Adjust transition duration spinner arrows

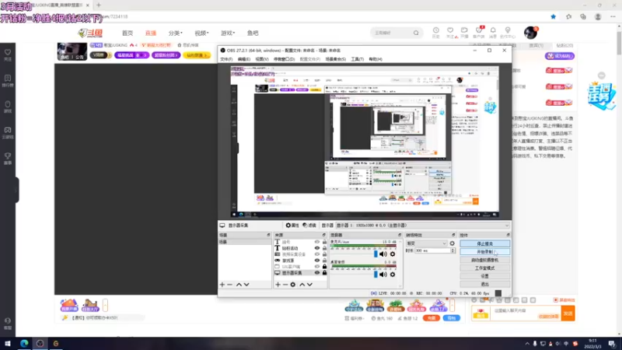tap(453, 250)
